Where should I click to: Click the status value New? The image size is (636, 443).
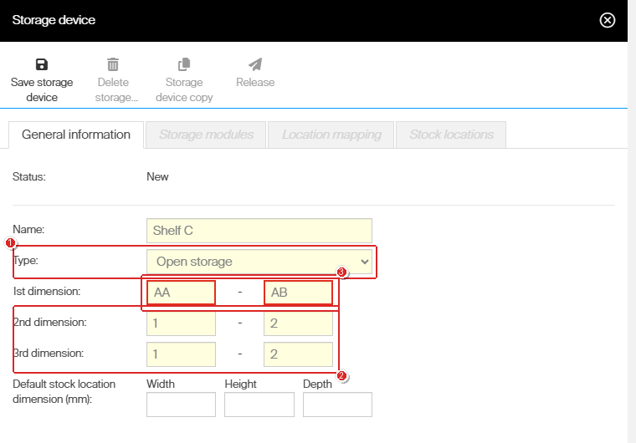157,176
